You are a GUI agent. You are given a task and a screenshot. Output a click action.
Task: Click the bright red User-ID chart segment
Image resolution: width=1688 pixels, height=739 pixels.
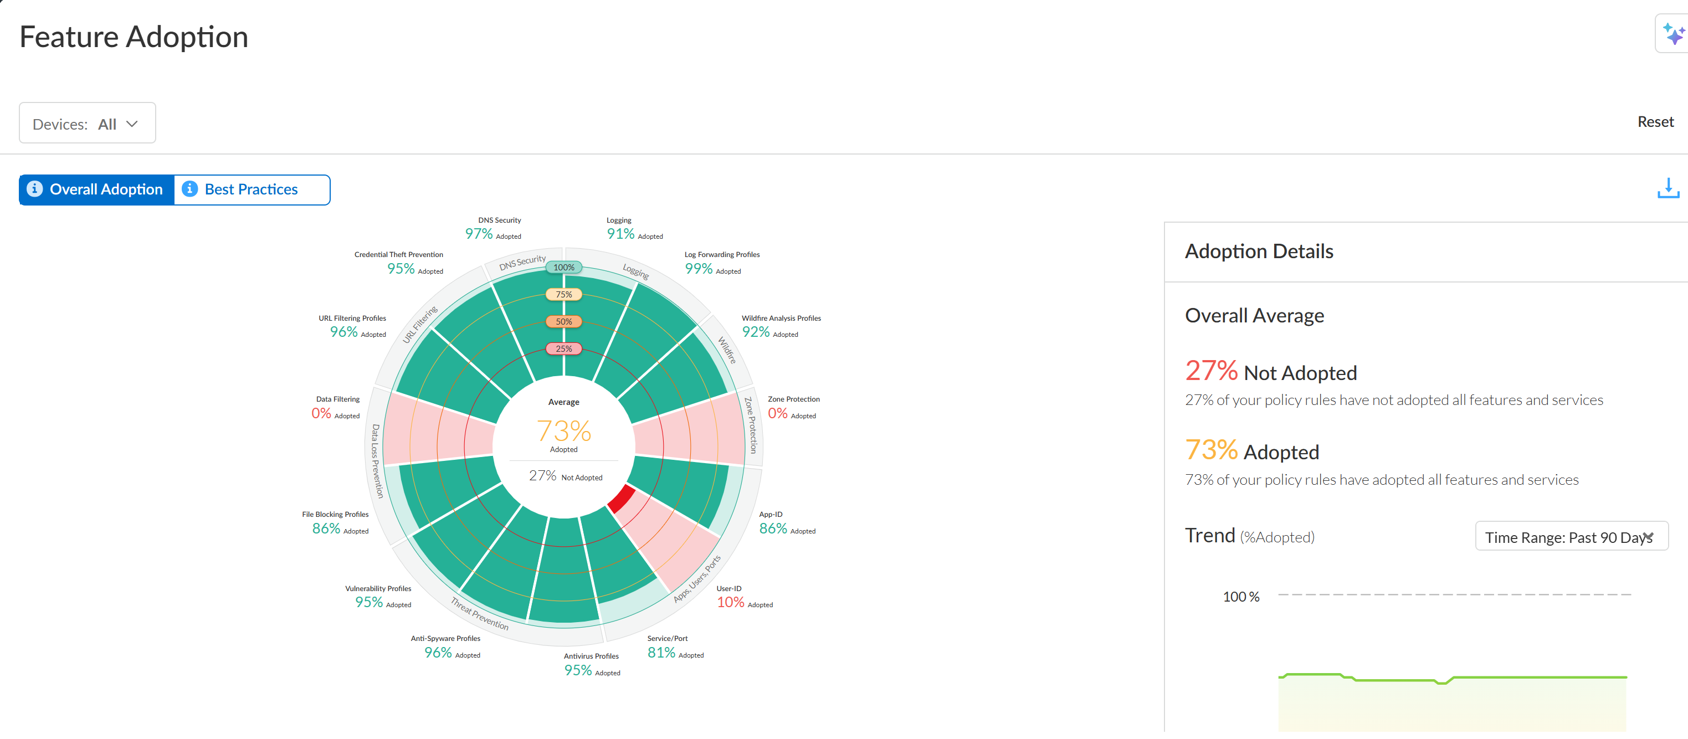(x=621, y=499)
